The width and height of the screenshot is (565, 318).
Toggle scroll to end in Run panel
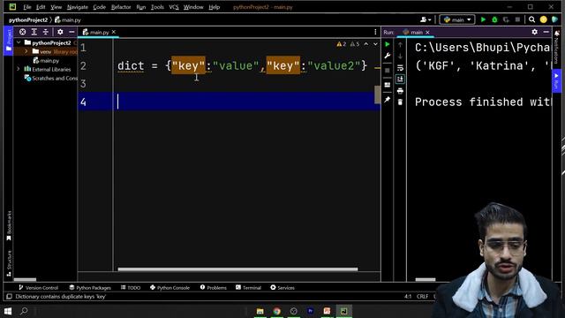pyautogui.click(x=400, y=79)
